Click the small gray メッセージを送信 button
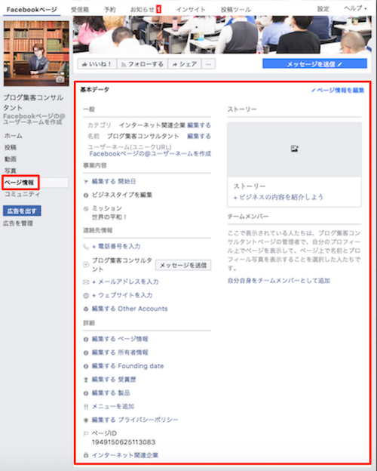Viewport: 377px width, 471px height. [x=183, y=265]
